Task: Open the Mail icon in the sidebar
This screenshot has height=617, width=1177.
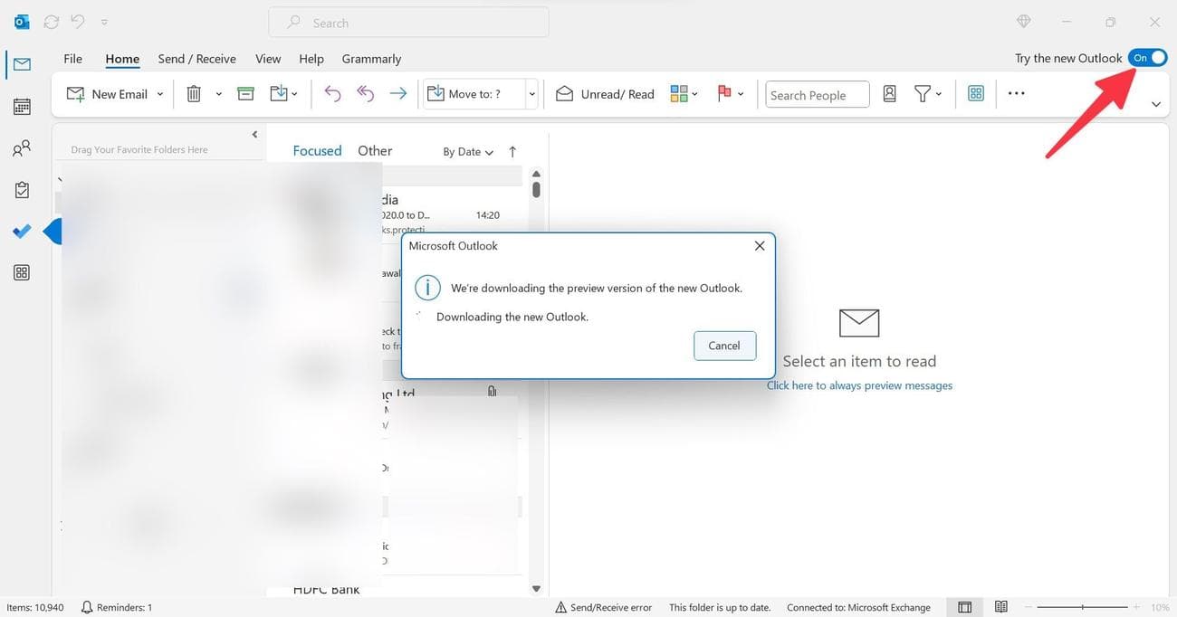Action: click(21, 63)
